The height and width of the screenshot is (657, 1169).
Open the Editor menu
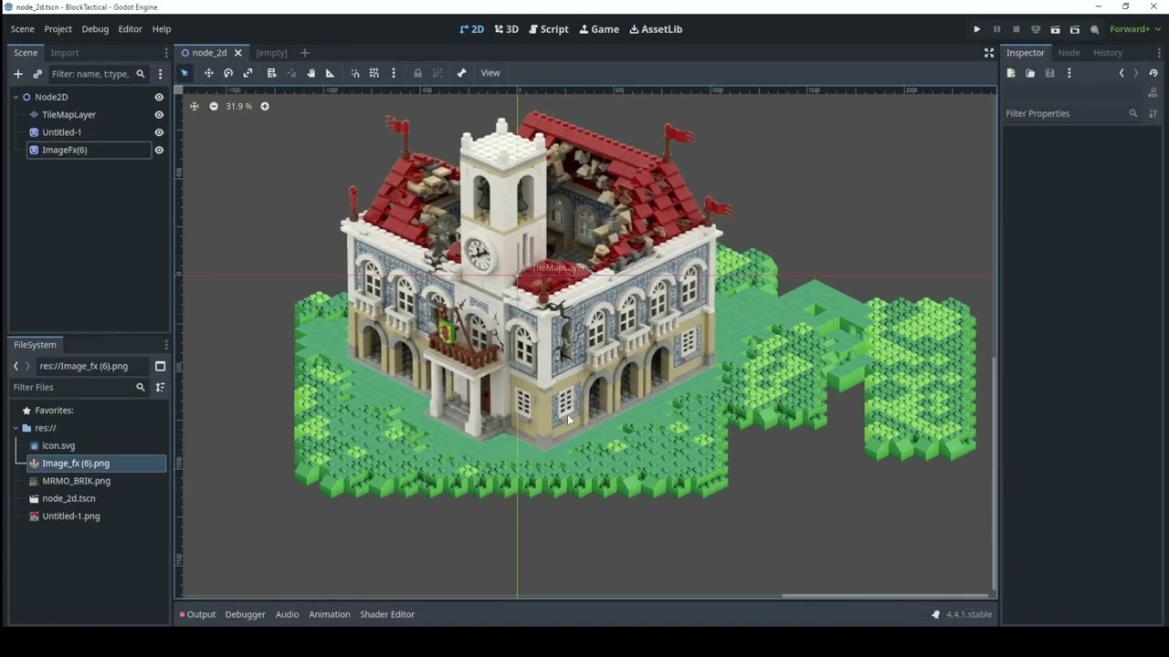130,29
